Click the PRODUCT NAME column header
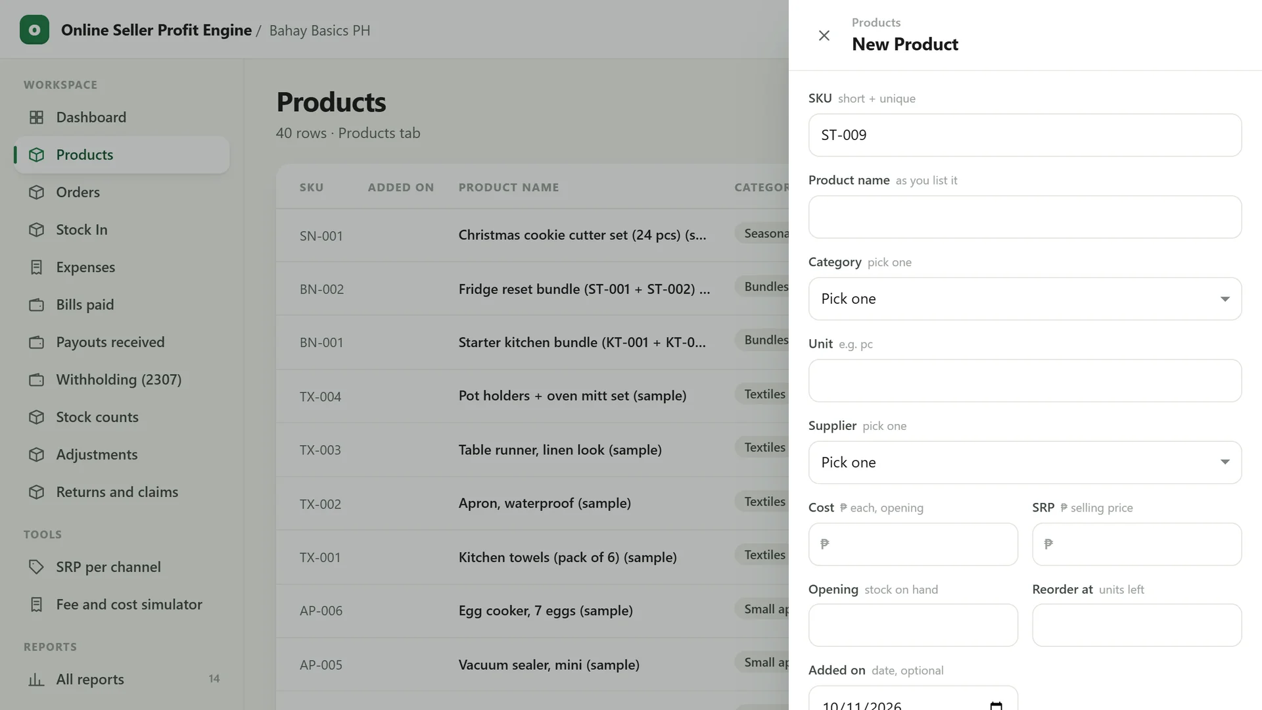 509,187
